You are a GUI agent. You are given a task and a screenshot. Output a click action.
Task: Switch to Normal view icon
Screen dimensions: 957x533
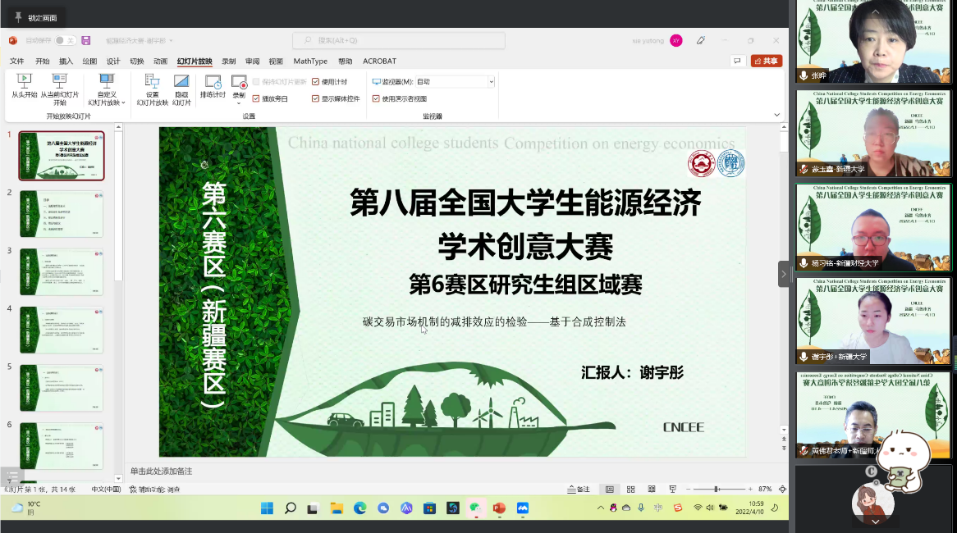click(609, 489)
